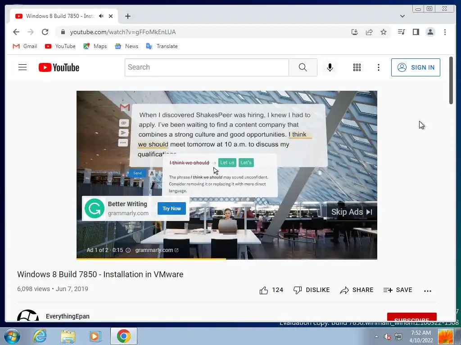Open Windows Media Player in taskbar
Viewport: 461px width, 345px height.
[95, 336]
